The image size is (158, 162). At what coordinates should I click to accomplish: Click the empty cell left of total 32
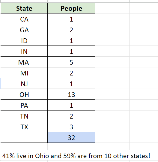(x=24, y=137)
